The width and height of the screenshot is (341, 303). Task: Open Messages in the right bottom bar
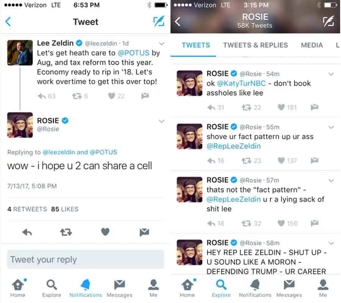click(289, 289)
